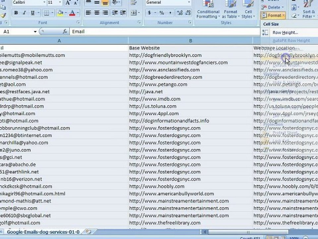The width and height of the screenshot is (318, 239).
Task: Click the Format button in Cells
Action: coord(273,16)
